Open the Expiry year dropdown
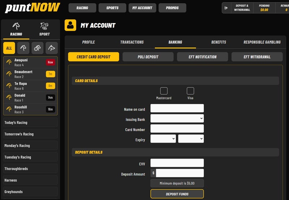The height and width of the screenshot is (200, 289). 191,139
